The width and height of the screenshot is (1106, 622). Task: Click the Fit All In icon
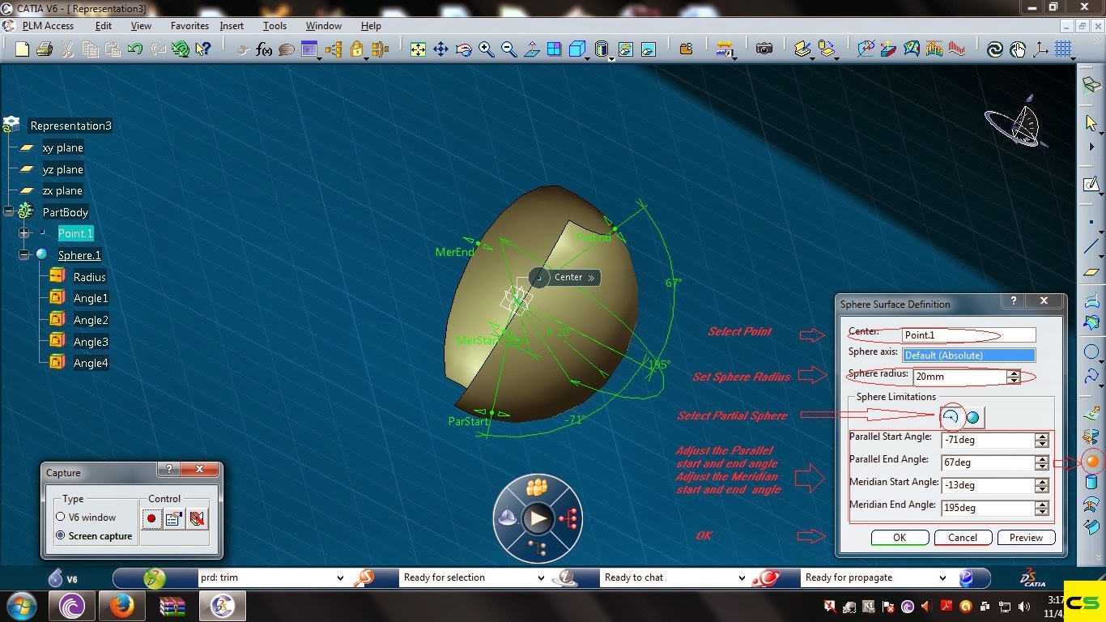click(x=418, y=49)
